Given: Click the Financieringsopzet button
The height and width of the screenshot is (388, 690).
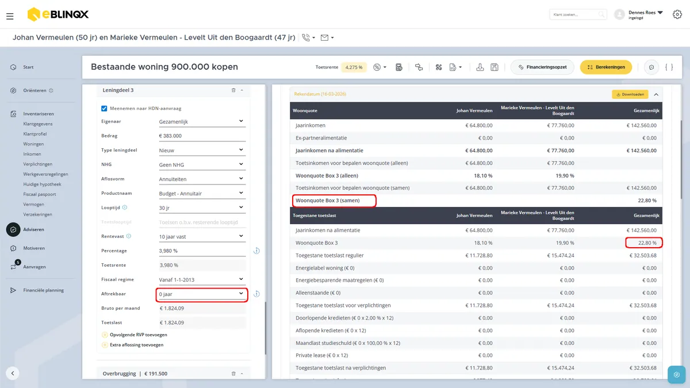Looking at the screenshot, I should coord(542,67).
